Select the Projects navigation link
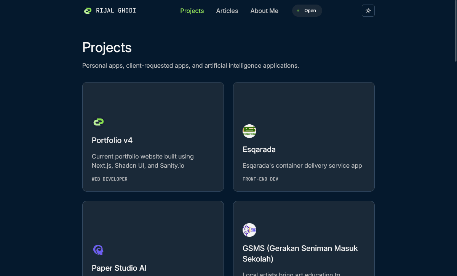This screenshot has width=457, height=276. [x=192, y=11]
